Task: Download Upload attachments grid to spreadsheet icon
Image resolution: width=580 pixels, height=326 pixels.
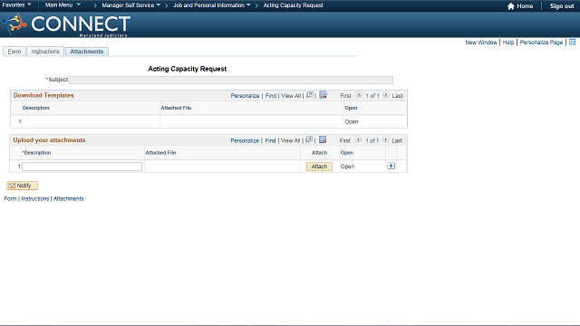Action: pyautogui.click(x=323, y=139)
